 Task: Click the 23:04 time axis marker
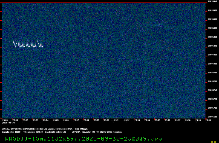tap(46, 120)
